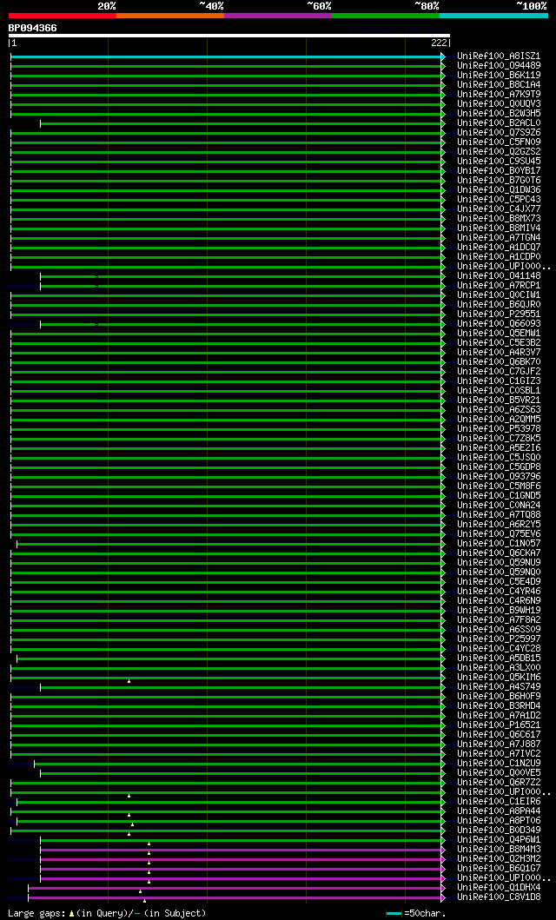This screenshot has width=556, height=920.
Task: Click hit label UniRef100_O93796
Action: click(500, 476)
